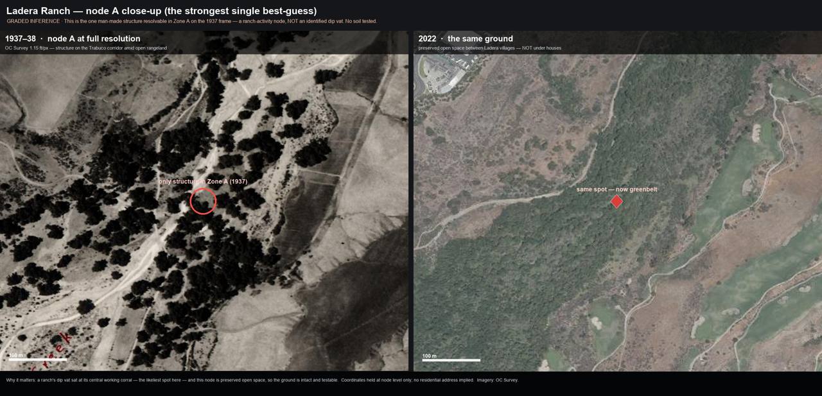Click the OC Survey 1.15 ft/px caption
This screenshot has width=822, height=396.
pyautogui.click(x=86, y=48)
